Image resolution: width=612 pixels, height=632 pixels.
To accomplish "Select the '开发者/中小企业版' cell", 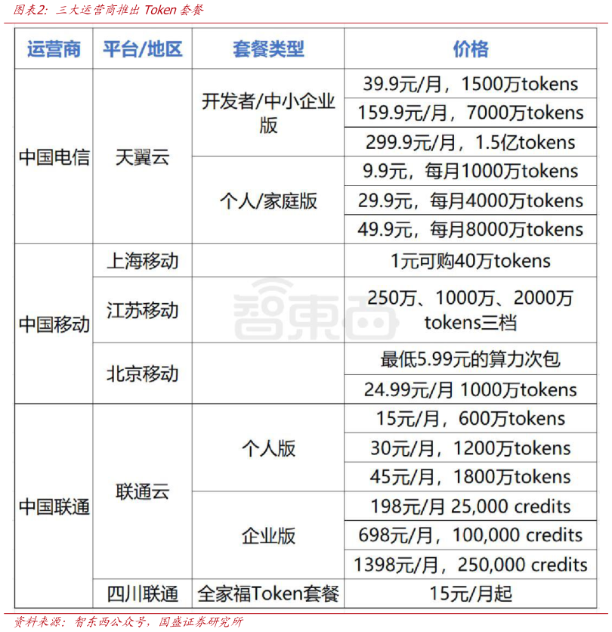I will click(268, 113).
